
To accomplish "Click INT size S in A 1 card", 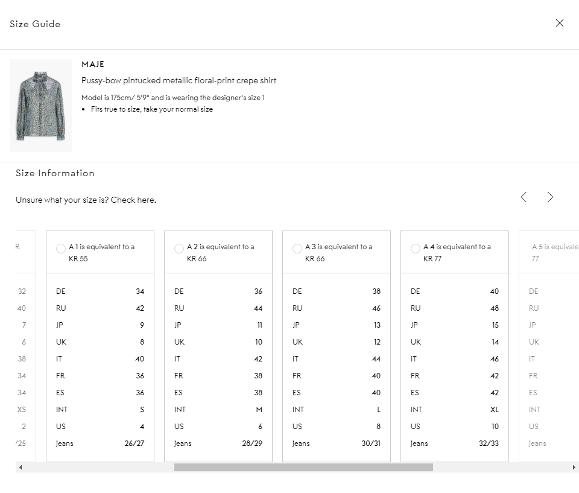I will (142, 410).
